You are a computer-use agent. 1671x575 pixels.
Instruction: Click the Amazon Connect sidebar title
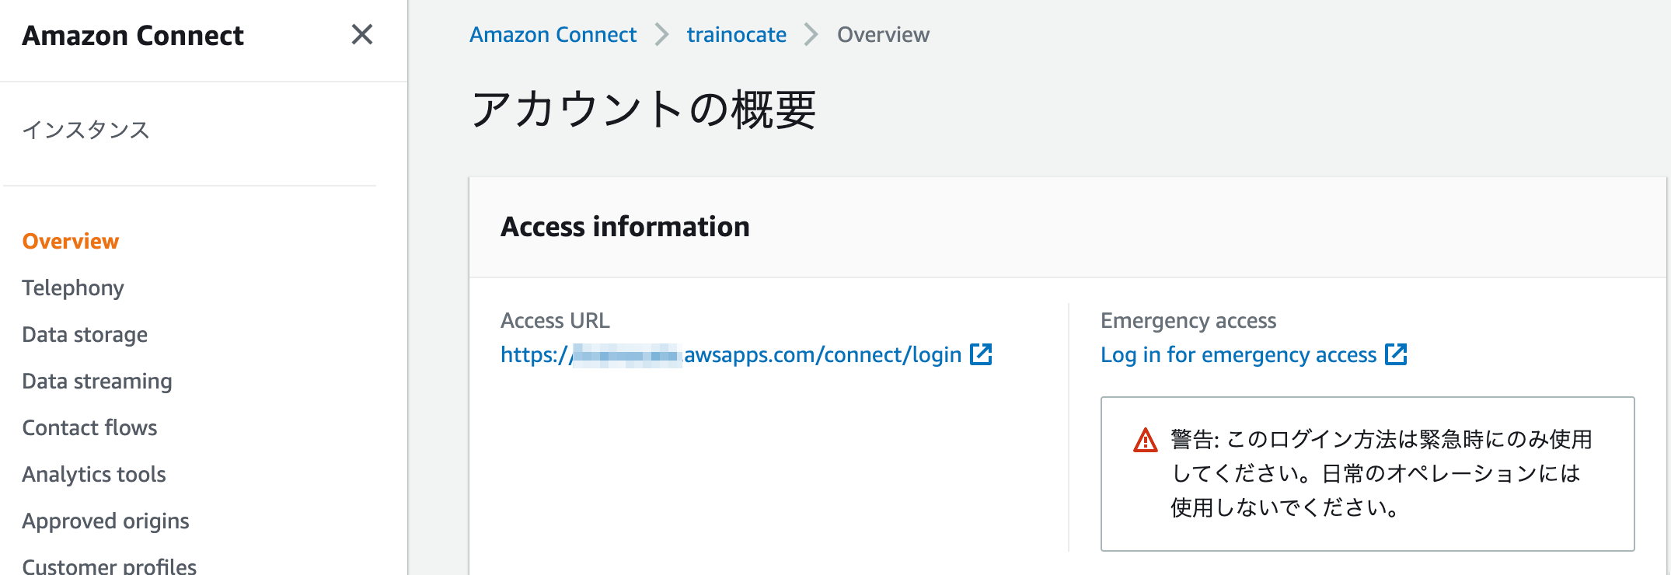(133, 35)
